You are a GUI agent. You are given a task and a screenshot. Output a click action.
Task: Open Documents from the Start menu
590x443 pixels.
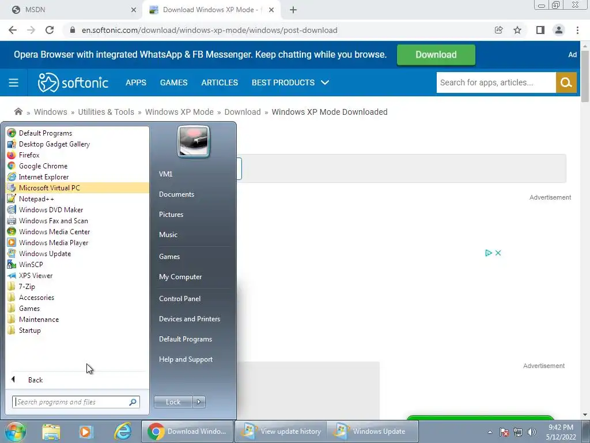pyautogui.click(x=176, y=194)
